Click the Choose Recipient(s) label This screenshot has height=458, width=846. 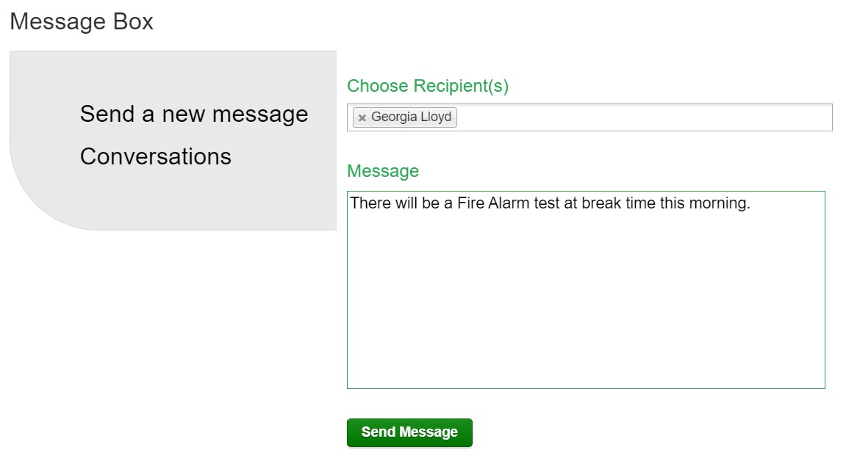(428, 86)
